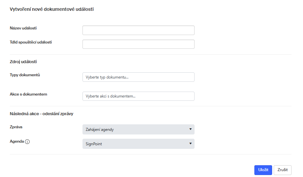
Task: Focus the TdId spouštěcí události text field
Action: [138, 44]
